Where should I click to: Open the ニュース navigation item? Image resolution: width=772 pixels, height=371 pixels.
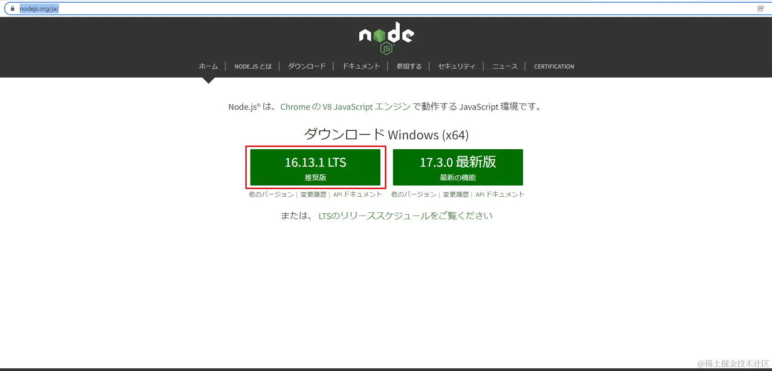505,66
